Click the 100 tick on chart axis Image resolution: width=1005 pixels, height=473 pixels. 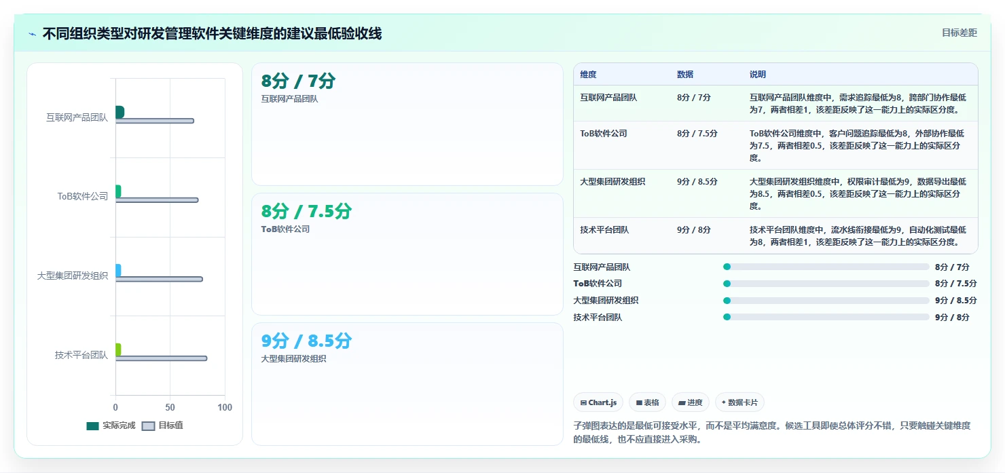(x=225, y=408)
